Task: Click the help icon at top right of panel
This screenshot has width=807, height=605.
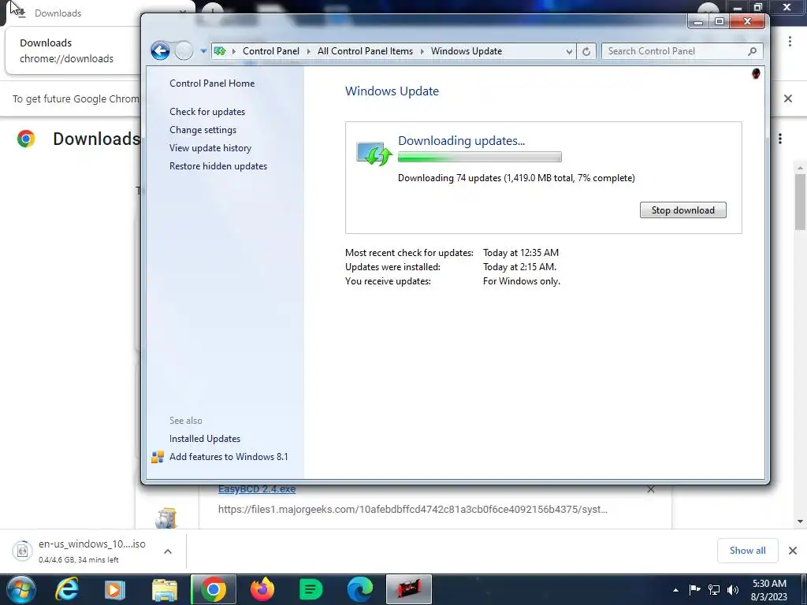Action: click(x=756, y=73)
